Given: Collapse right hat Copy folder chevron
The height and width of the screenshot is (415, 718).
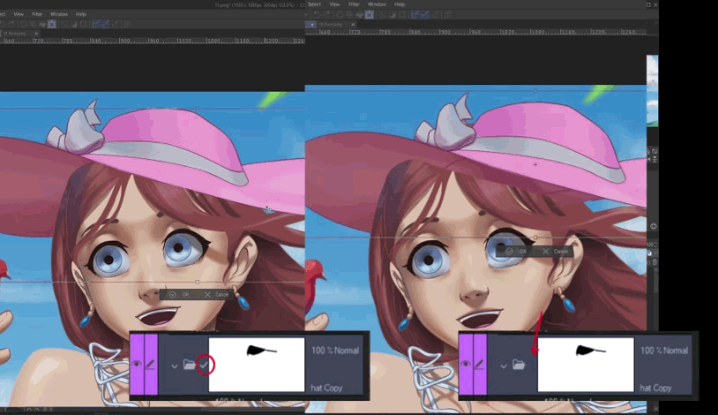Looking at the screenshot, I should point(504,365).
